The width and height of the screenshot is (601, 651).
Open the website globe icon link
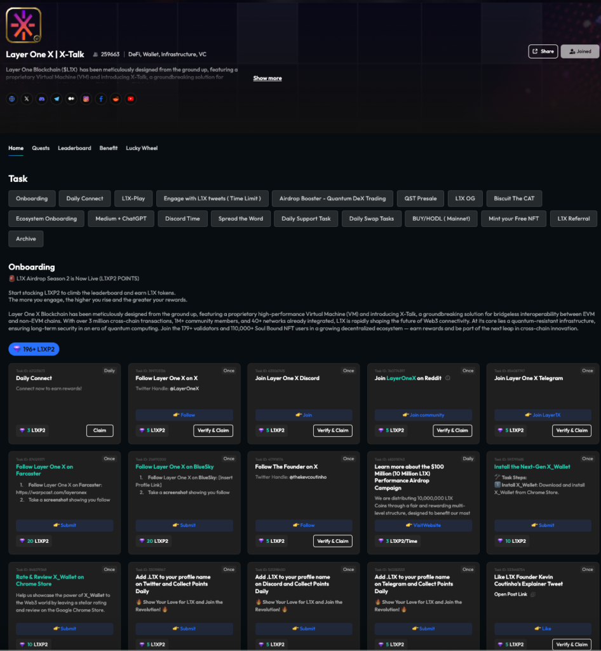(11, 99)
